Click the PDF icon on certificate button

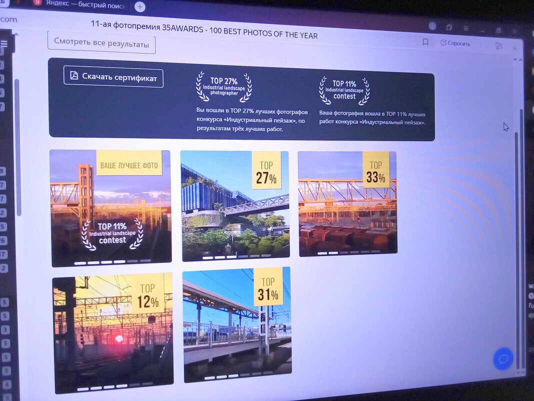(74, 76)
